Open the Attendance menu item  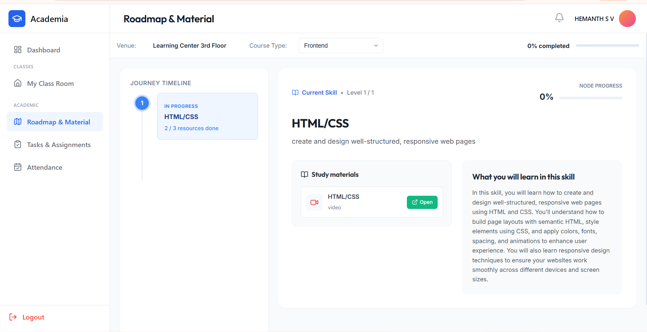coord(45,167)
